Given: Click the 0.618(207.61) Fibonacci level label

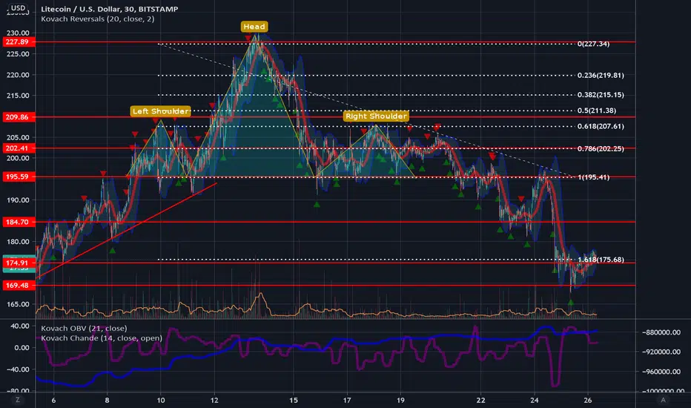Looking at the screenshot, I should (601, 126).
